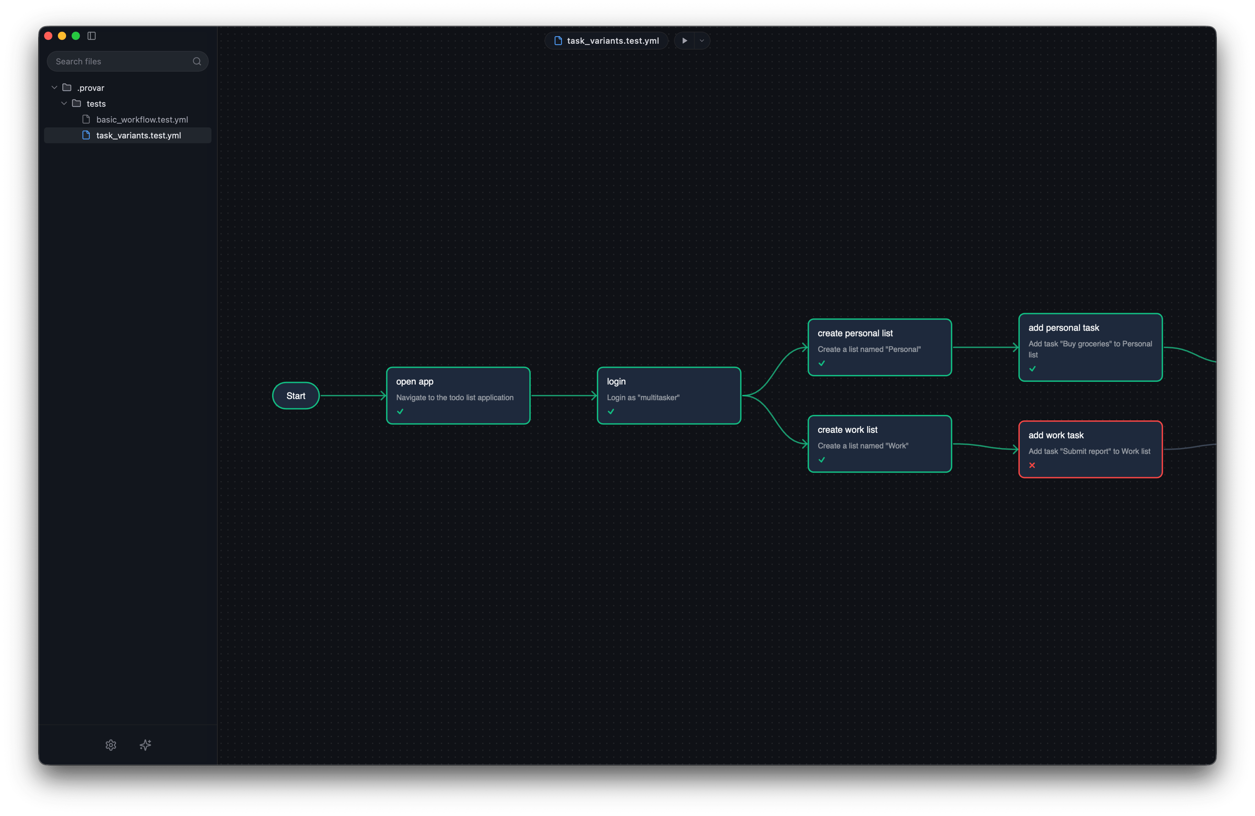Select task_variants.test.yml in file tree
The image size is (1255, 816).
[x=128, y=135]
